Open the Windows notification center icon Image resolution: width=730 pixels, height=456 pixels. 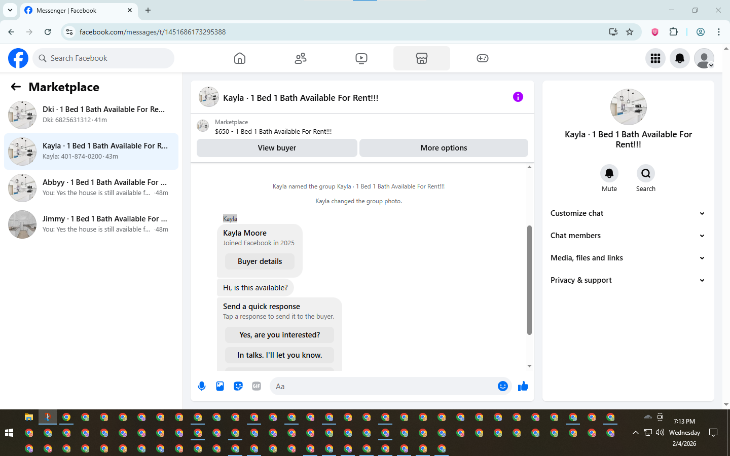713,432
